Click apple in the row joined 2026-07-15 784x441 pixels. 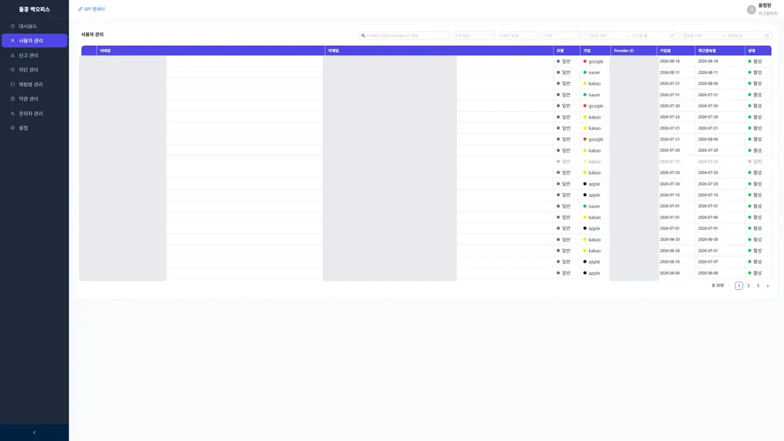coord(594,195)
